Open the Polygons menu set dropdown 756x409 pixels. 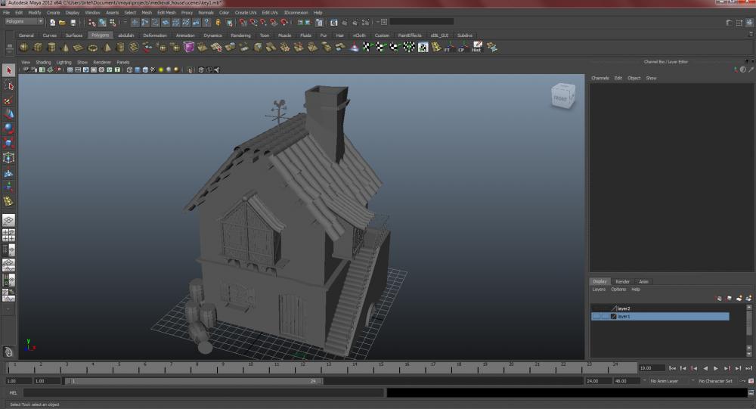point(24,22)
